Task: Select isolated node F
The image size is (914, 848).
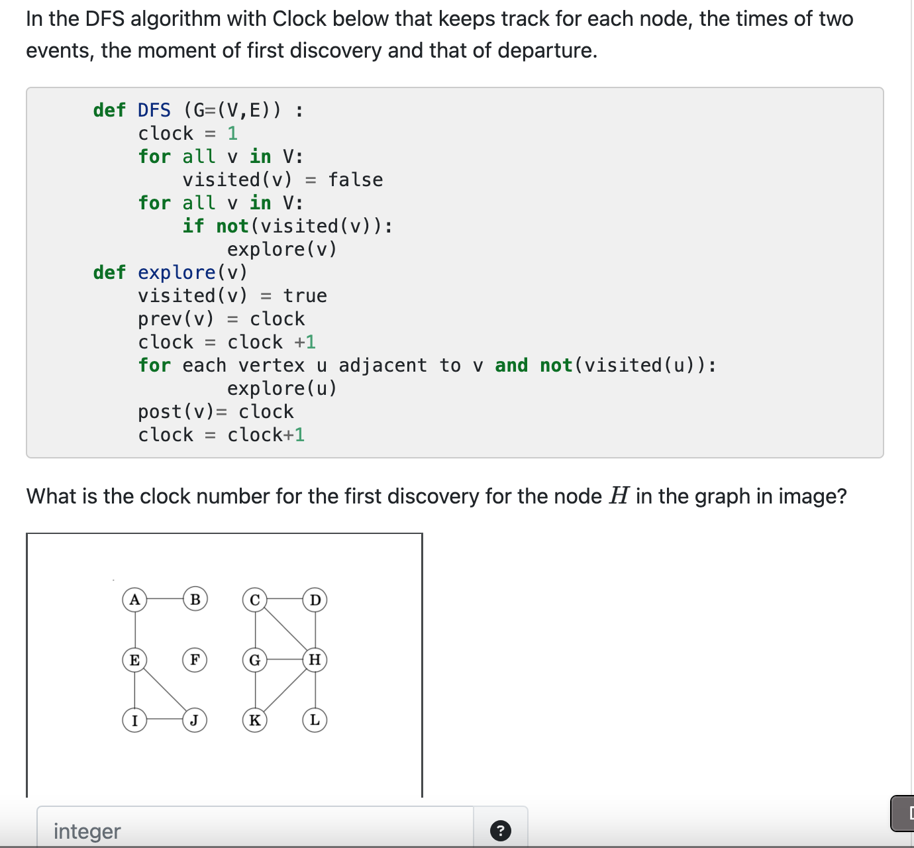Action: coord(195,661)
